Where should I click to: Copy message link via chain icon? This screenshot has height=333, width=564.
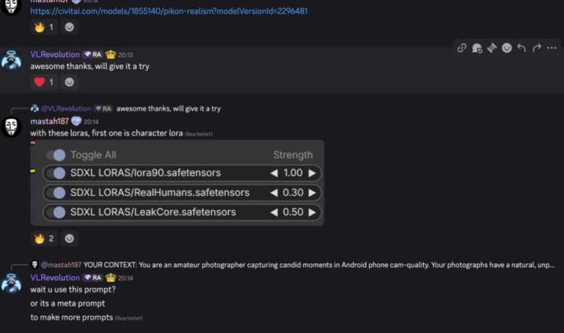click(x=462, y=48)
